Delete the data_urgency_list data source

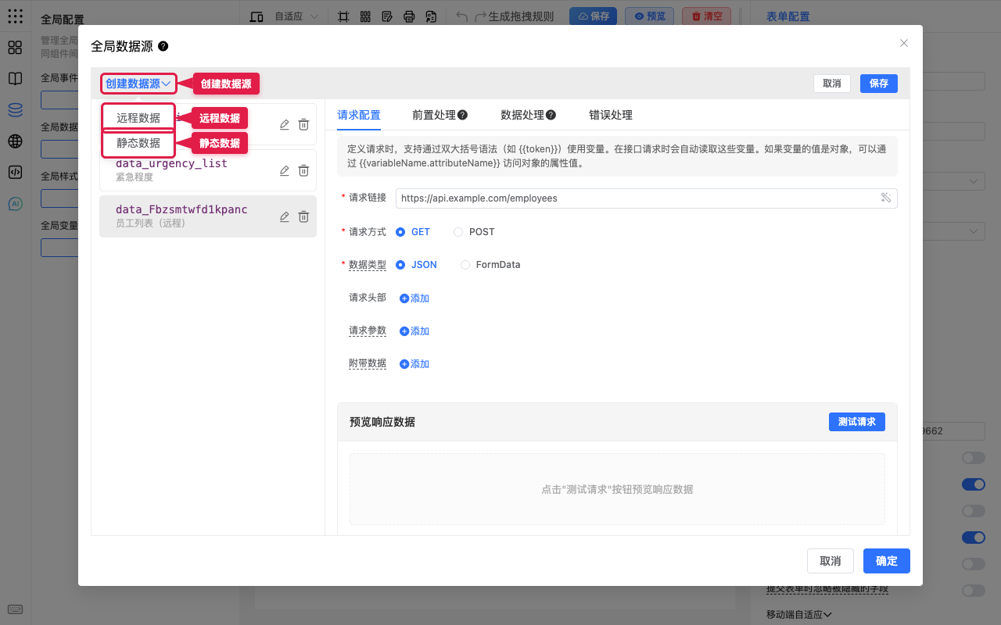pyautogui.click(x=303, y=170)
